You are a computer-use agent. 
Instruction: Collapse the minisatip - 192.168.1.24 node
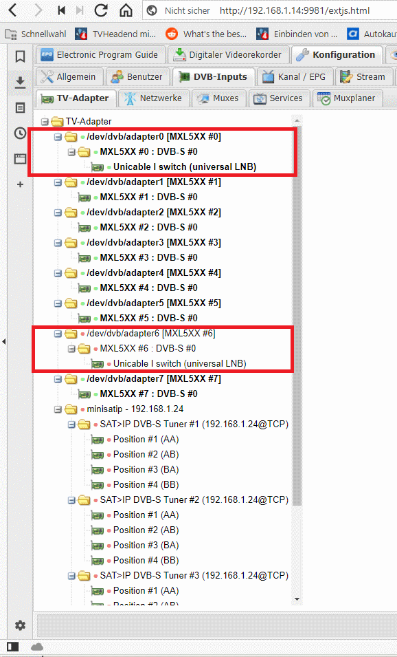[58, 409]
